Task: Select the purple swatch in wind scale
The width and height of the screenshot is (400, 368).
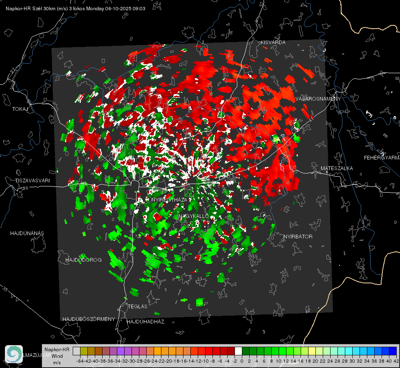Action: click(121, 351)
